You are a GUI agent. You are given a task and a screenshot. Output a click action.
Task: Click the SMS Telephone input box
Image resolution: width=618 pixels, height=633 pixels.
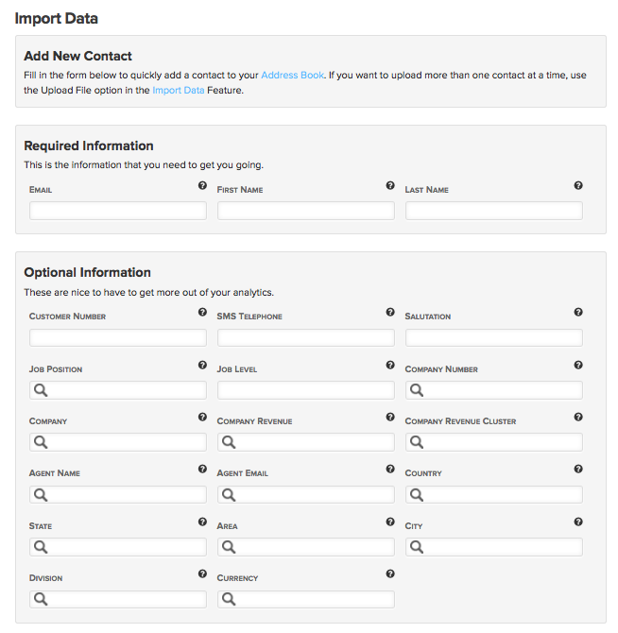tap(305, 337)
